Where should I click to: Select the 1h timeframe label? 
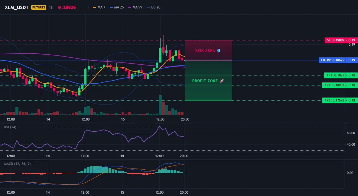[51, 7]
